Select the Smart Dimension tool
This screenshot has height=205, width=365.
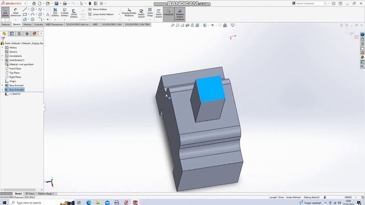pos(15,13)
